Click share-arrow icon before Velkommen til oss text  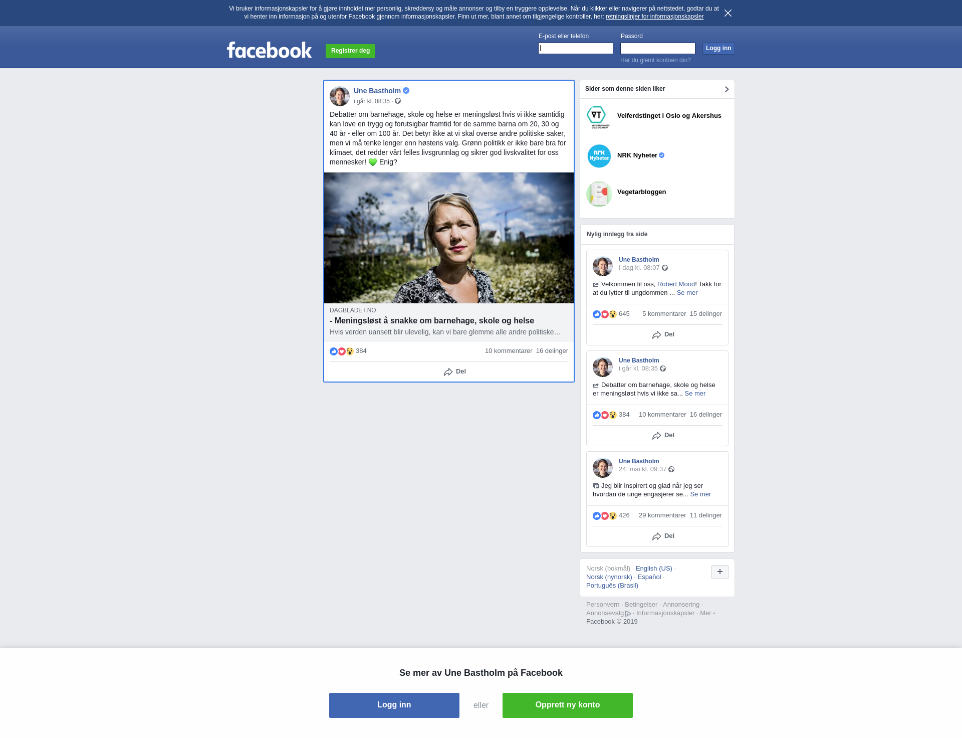pos(596,285)
